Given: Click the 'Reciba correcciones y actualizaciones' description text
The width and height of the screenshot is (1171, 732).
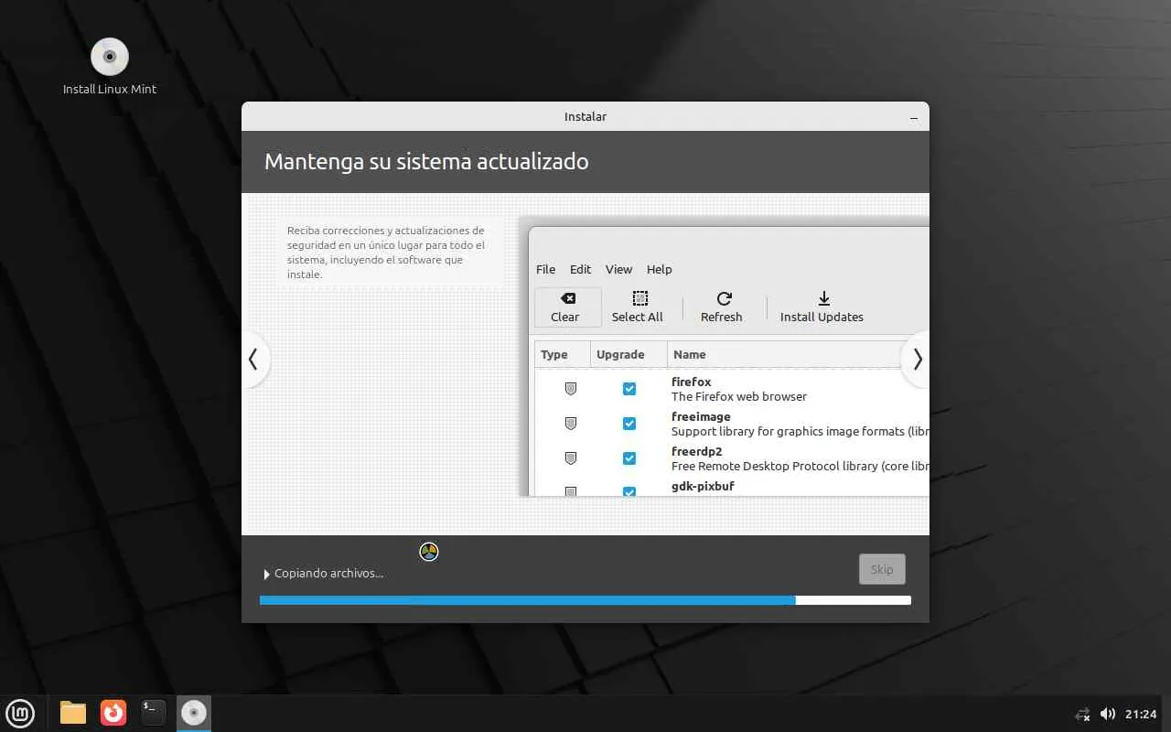Looking at the screenshot, I should pos(386,253).
